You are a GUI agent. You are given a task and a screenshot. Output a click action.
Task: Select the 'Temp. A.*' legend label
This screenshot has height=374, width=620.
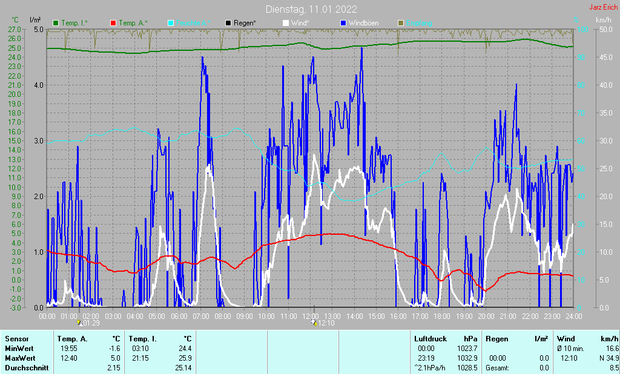click(133, 23)
